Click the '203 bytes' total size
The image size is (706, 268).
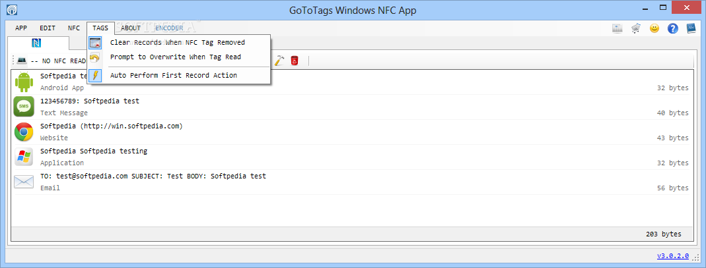(x=663, y=234)
